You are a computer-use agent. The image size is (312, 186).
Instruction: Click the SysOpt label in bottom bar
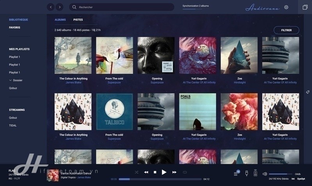[301, 179]
